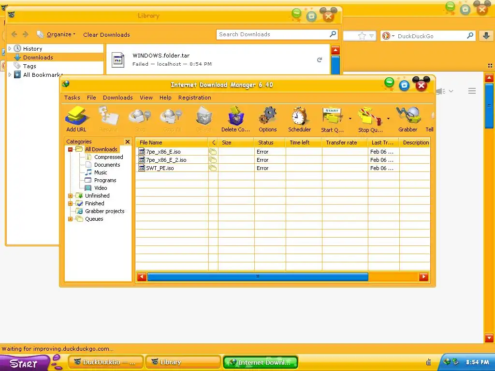Select the SWT_PE.iso download row
The image size is (495, 371).
coord(283,168)
